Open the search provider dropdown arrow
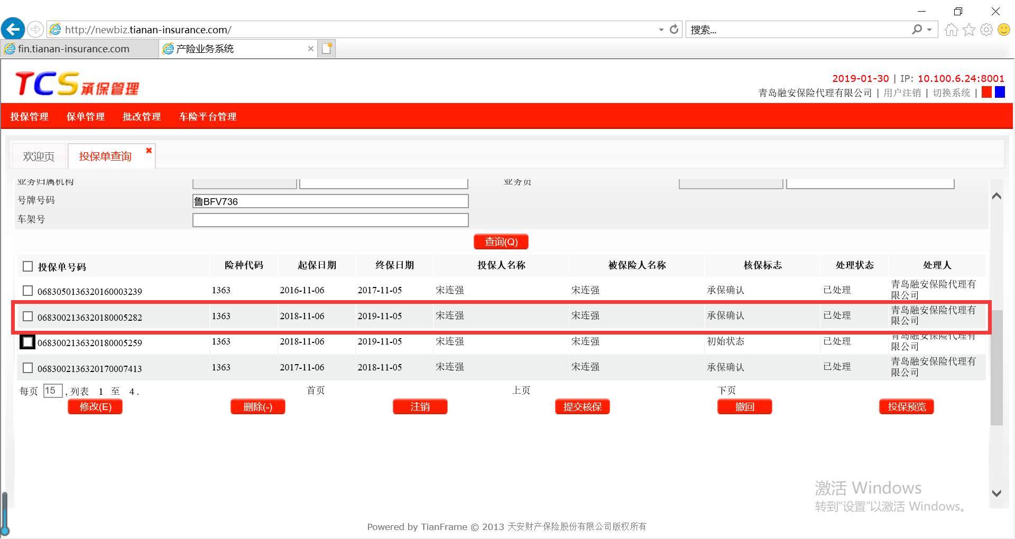1015x539 pixels. click(929, 30)
